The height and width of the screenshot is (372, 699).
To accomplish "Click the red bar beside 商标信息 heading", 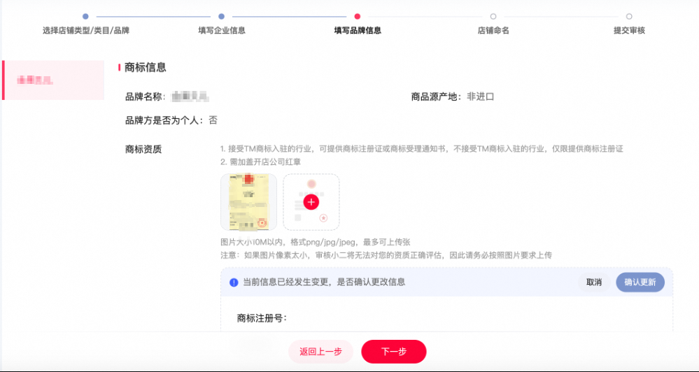I will (120, 68).
